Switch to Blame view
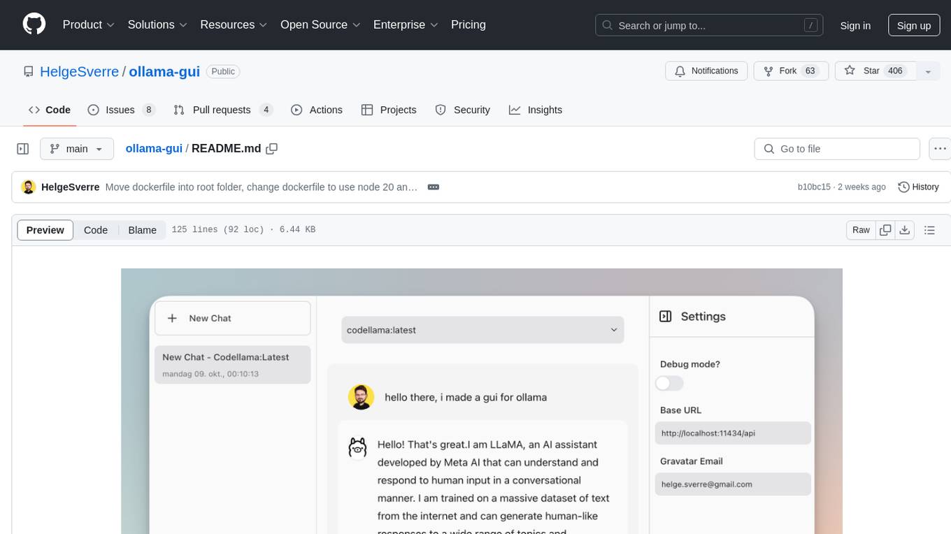Image resolution: width=951 pixels, height=534 pixels. pyautogui.click(x=142, y=230)
